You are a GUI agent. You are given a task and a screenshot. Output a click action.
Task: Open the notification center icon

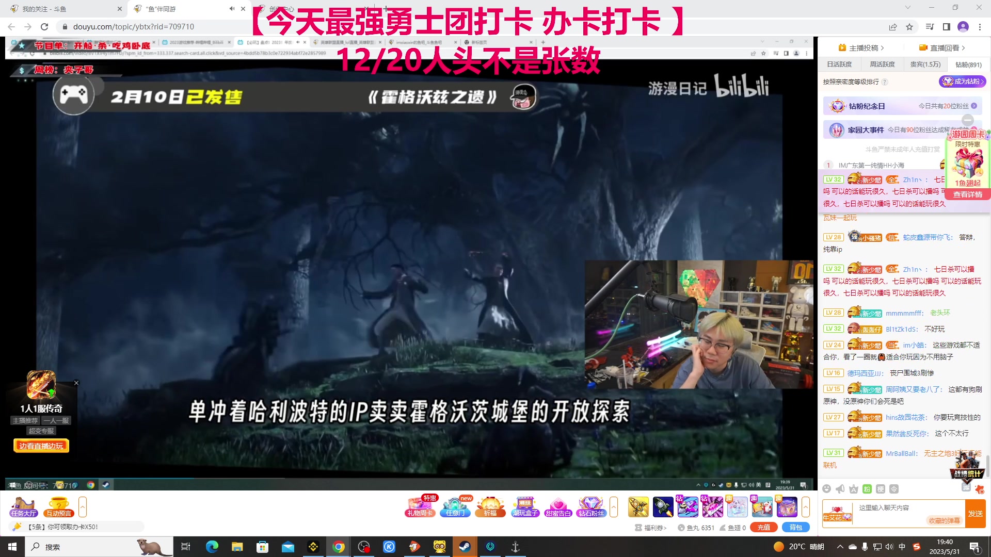click(975, 547)
